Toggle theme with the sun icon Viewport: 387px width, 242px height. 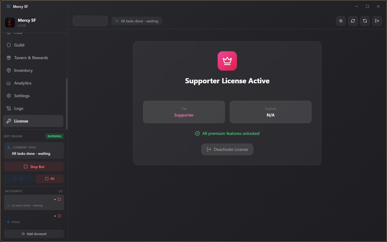coord(341,21)
